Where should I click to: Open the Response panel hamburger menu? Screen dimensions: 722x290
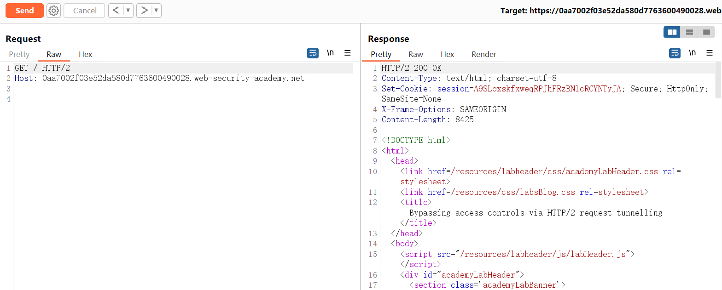coord(710,53)
